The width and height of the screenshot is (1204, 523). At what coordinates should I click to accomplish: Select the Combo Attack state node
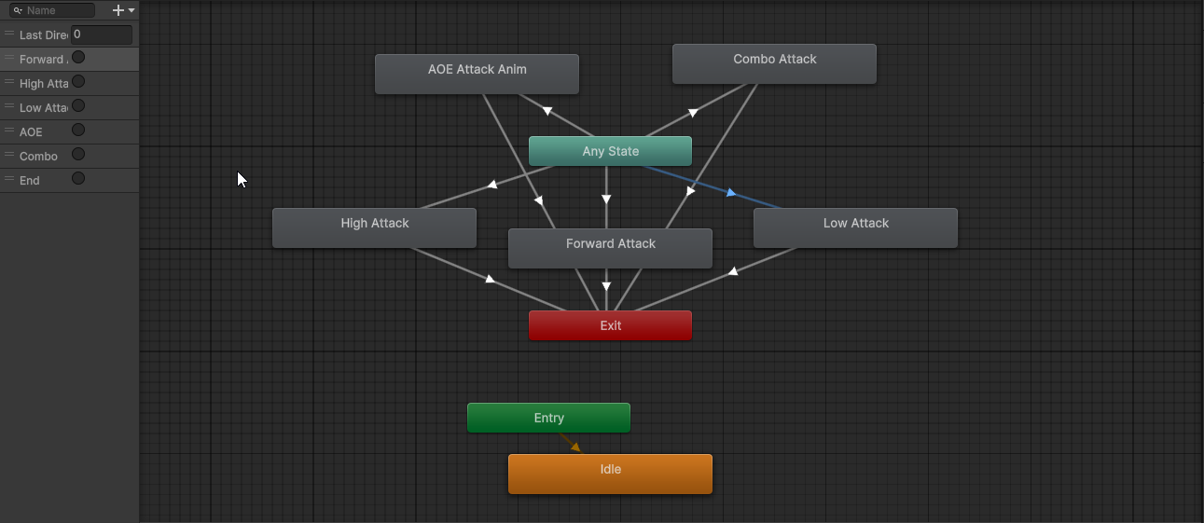[774, 63]
